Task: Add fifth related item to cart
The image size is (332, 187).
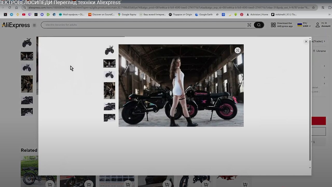Action: coord(206,184)
